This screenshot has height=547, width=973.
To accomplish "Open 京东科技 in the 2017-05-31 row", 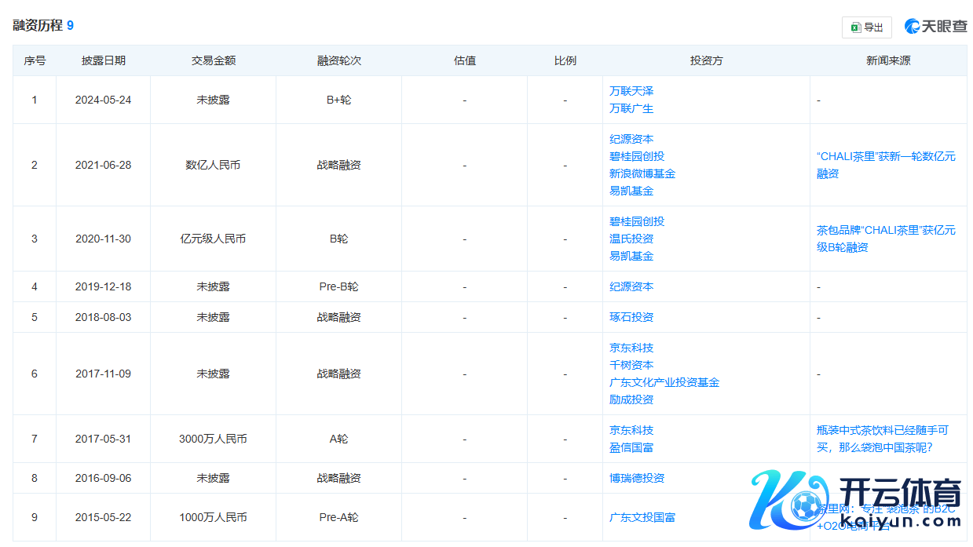I will point(631,430).
